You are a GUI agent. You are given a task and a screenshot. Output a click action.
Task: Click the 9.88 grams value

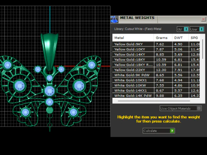point(160,96)
